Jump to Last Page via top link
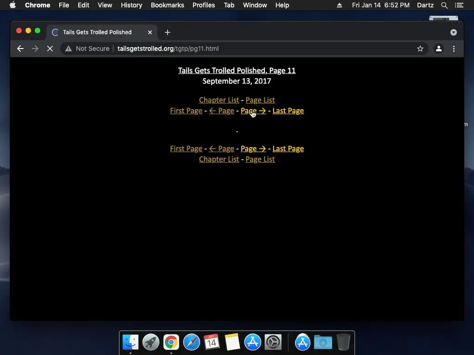 pyautogui.click(x=288, y=111)
